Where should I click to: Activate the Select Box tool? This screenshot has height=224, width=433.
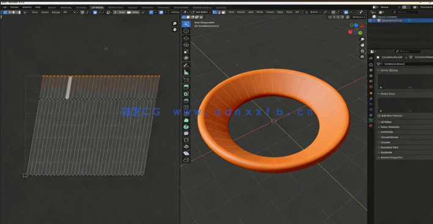click(x=186, y=24)
